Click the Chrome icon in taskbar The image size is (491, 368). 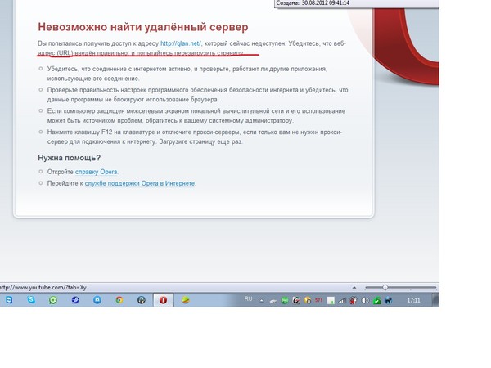coord(119,300)
